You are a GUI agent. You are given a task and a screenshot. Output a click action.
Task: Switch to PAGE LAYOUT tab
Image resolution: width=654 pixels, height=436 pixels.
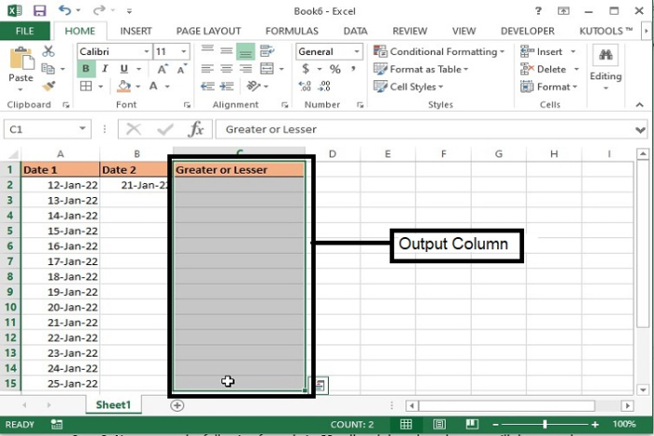(x=208, y=31)
